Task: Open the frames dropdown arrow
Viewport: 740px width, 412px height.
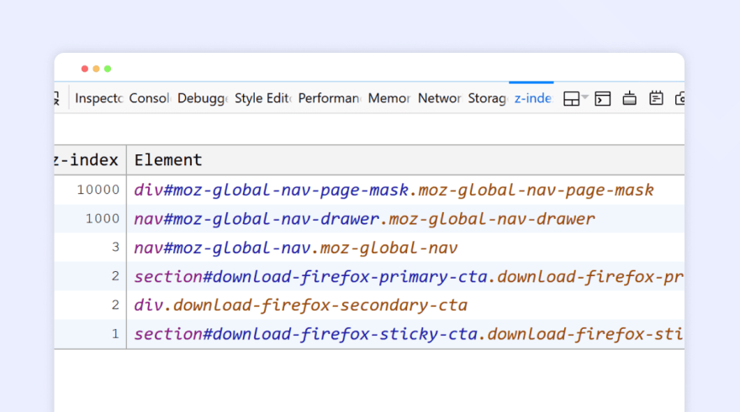Action: coord(585,97)
